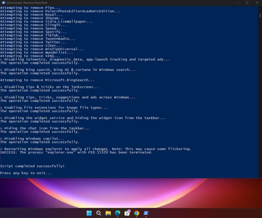
Task: Click the 'Attempting to remove TuneInRadio...' line
Action: click(x=38, y=39)
